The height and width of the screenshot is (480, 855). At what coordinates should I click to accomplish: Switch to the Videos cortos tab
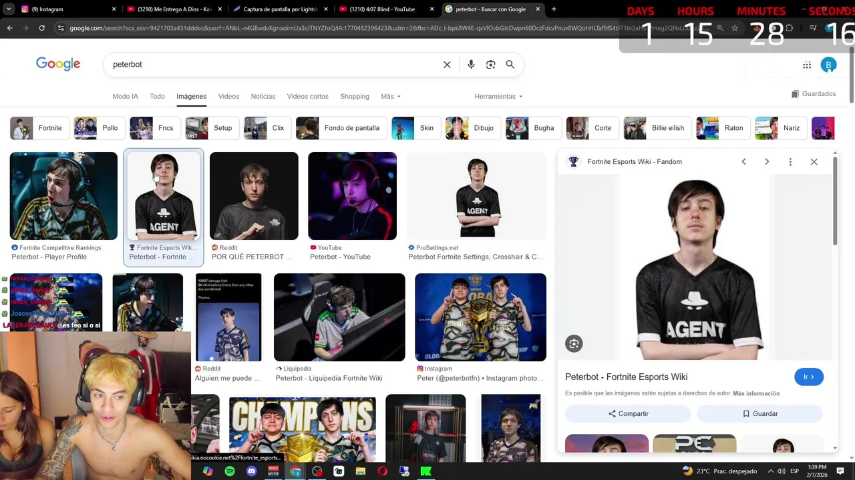coord(307,97)
